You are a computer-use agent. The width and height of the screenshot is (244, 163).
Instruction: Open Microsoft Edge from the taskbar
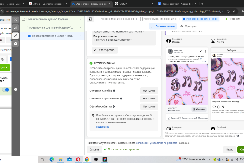click(x=52, y=159)
